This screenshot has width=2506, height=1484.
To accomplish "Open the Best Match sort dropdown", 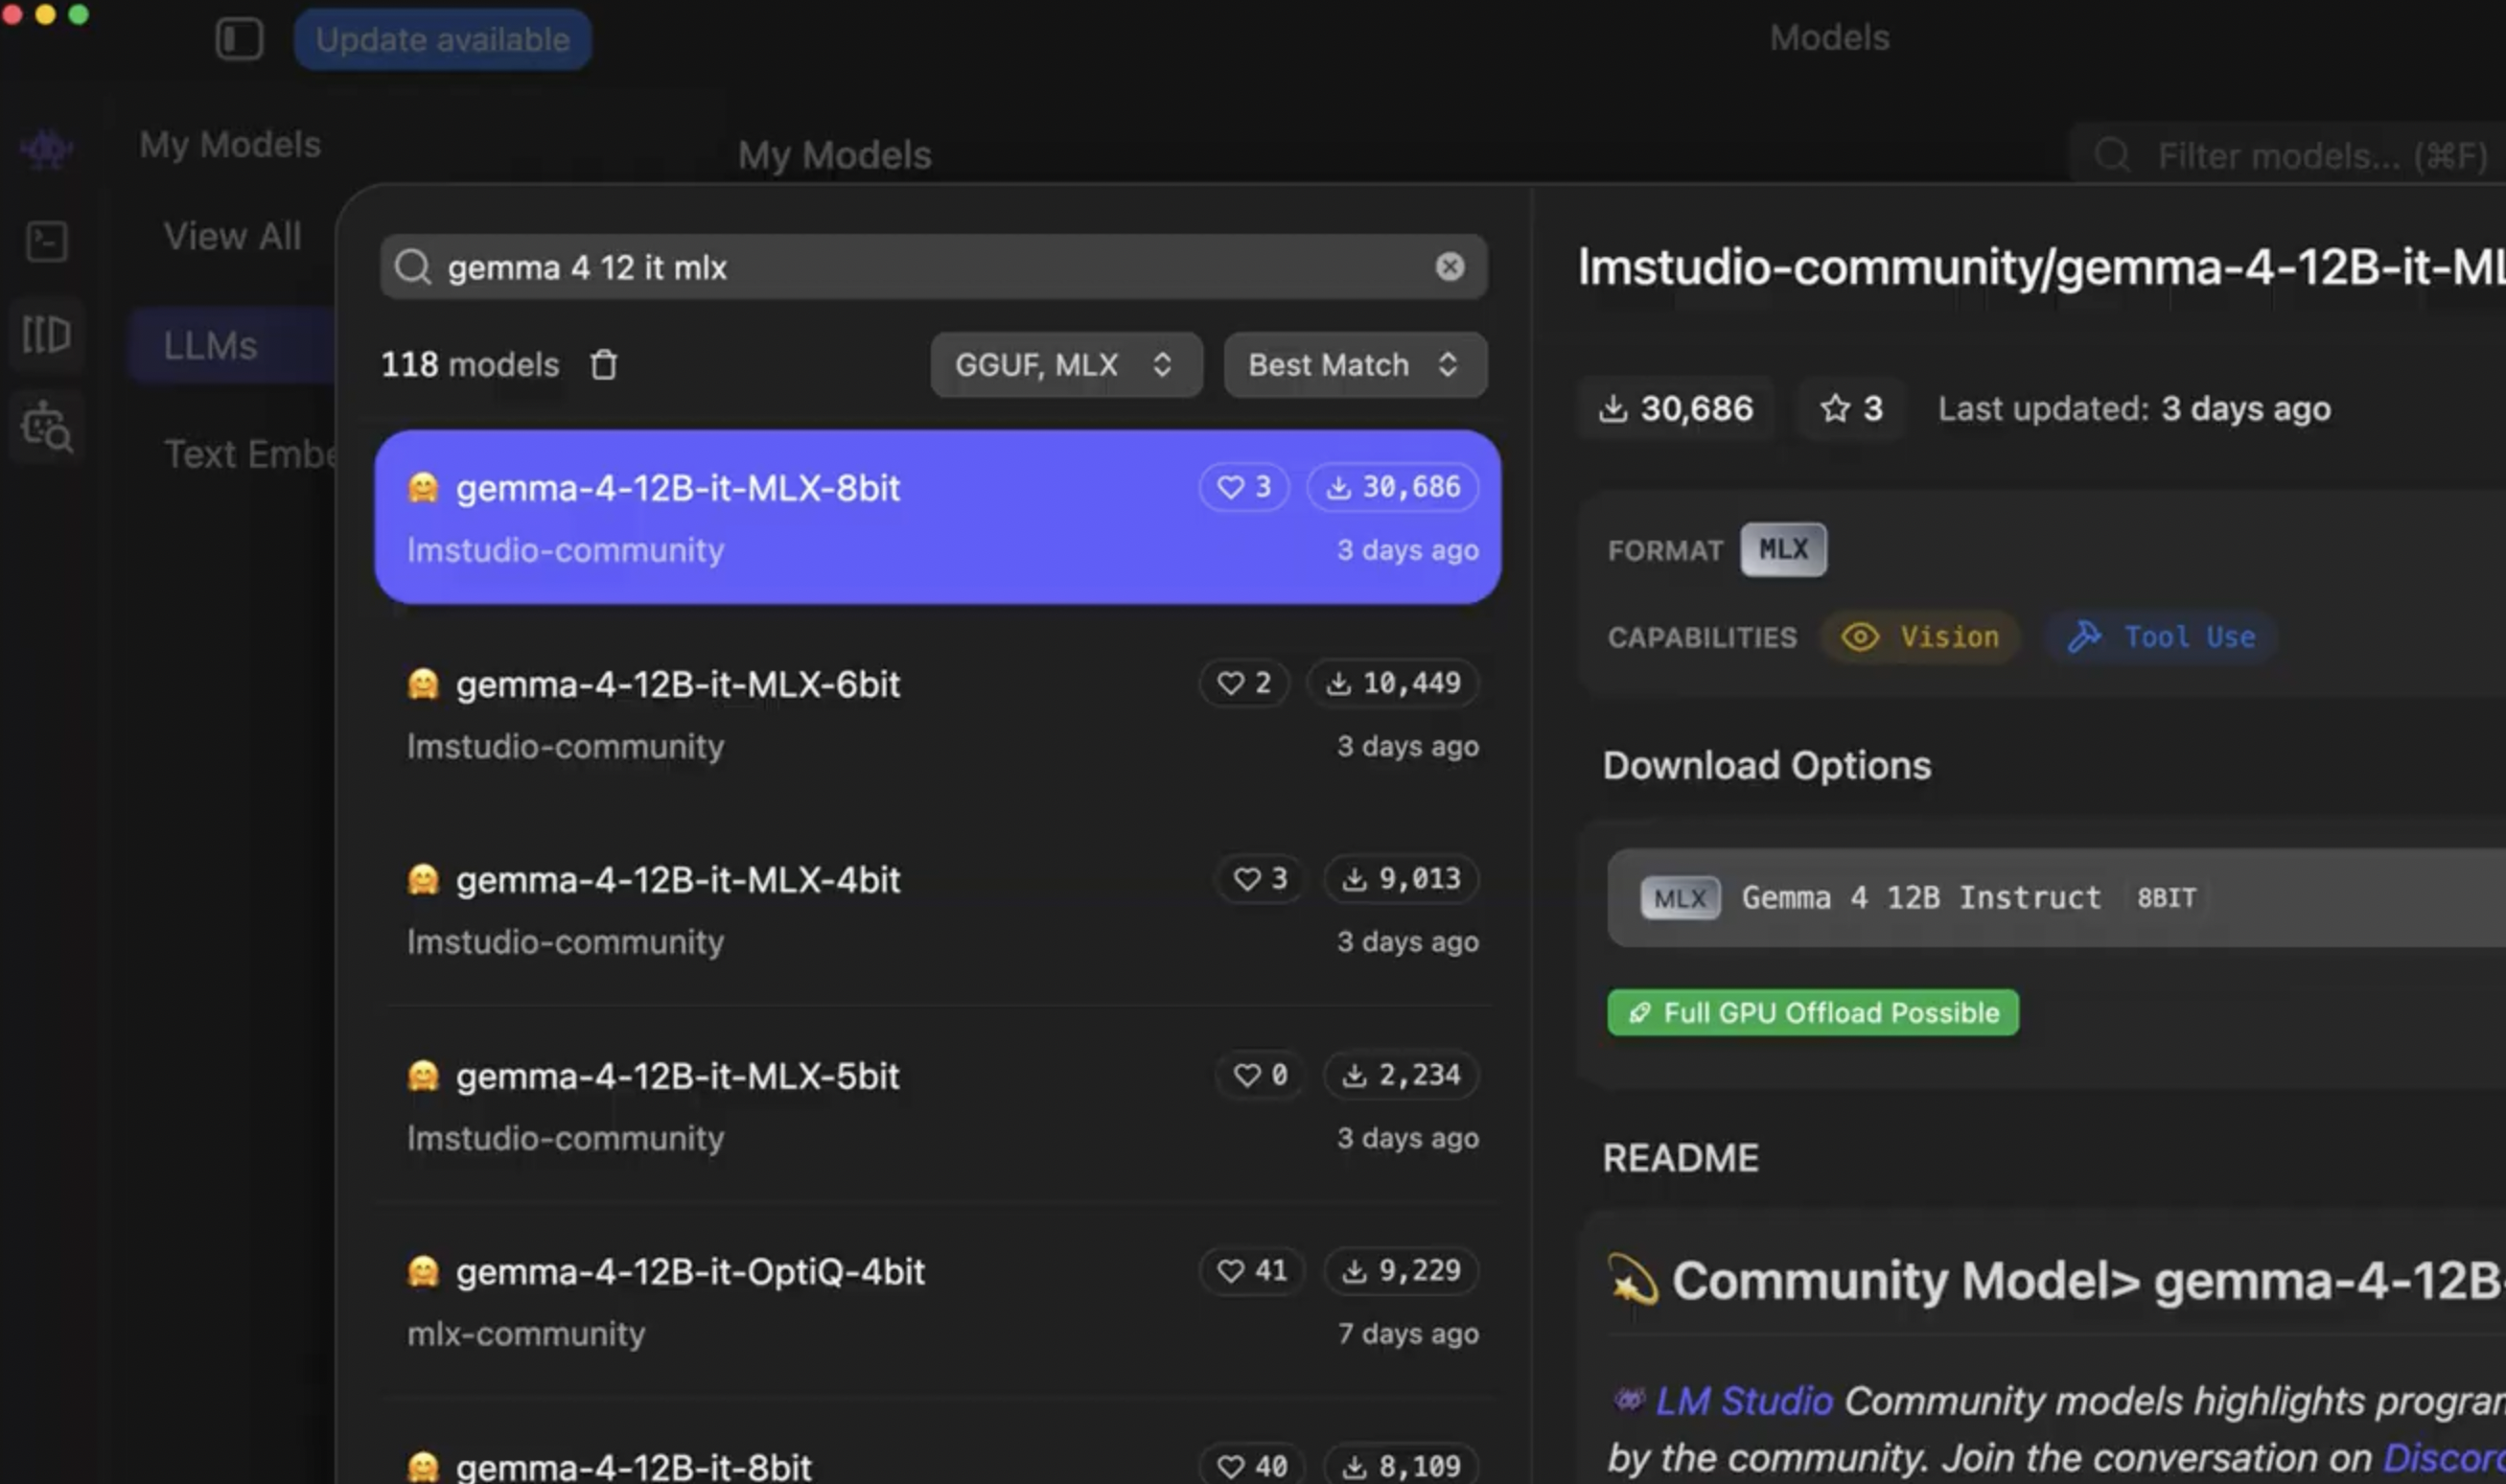I will pos(1355,365).
